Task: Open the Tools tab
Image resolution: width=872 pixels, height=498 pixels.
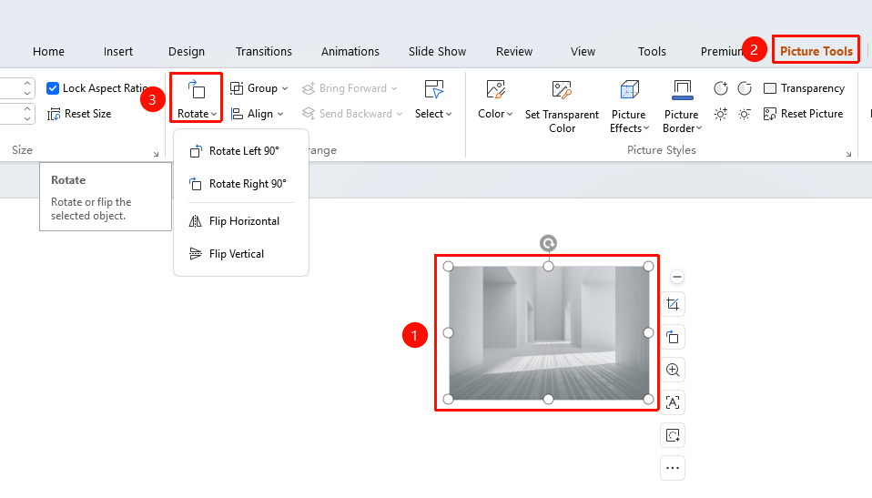Action: tap(652, 51)
